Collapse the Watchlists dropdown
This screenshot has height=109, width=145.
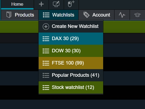click(58, 15)
